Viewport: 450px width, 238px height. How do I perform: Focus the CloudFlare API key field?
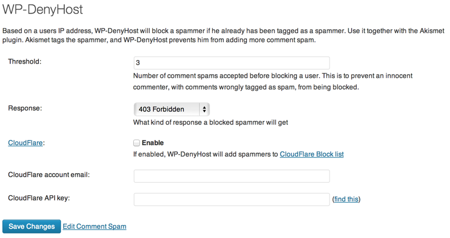232,199
